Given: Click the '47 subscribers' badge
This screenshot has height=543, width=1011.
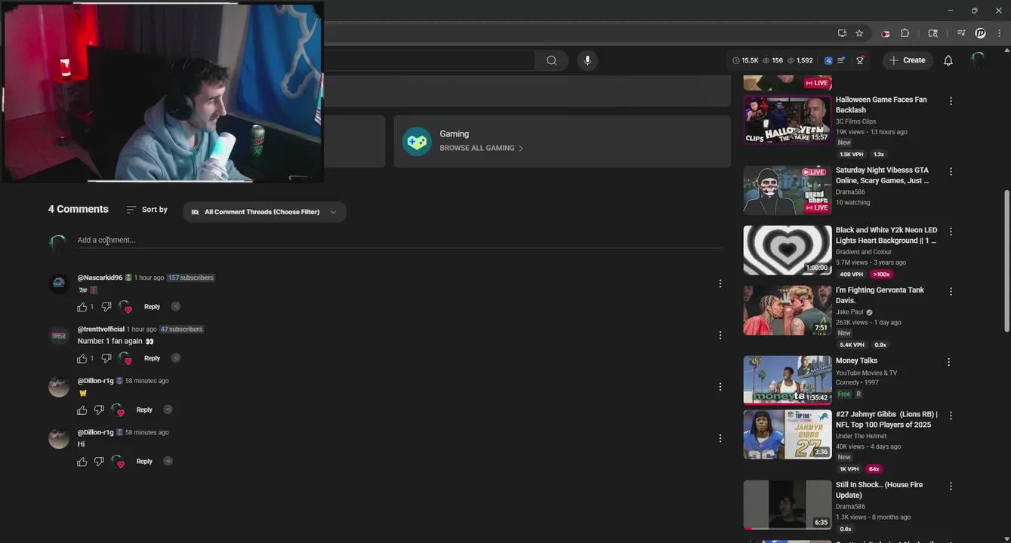Looking at the screenshot, I should coord(181,330).
